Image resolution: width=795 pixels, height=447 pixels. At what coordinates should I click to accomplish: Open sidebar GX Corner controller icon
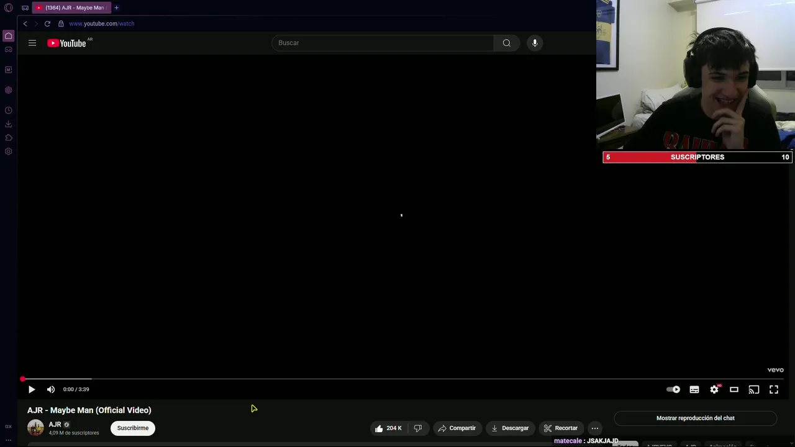coord(9,50)
